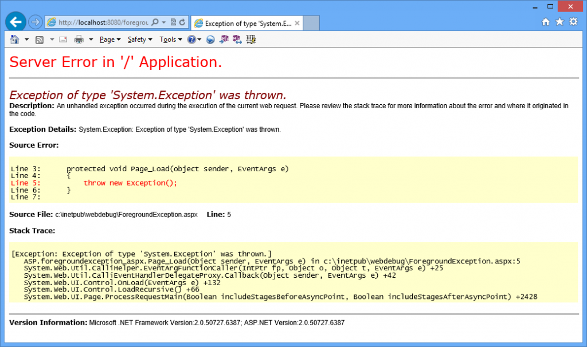Maximize the browser window

[x=550, y=6]
